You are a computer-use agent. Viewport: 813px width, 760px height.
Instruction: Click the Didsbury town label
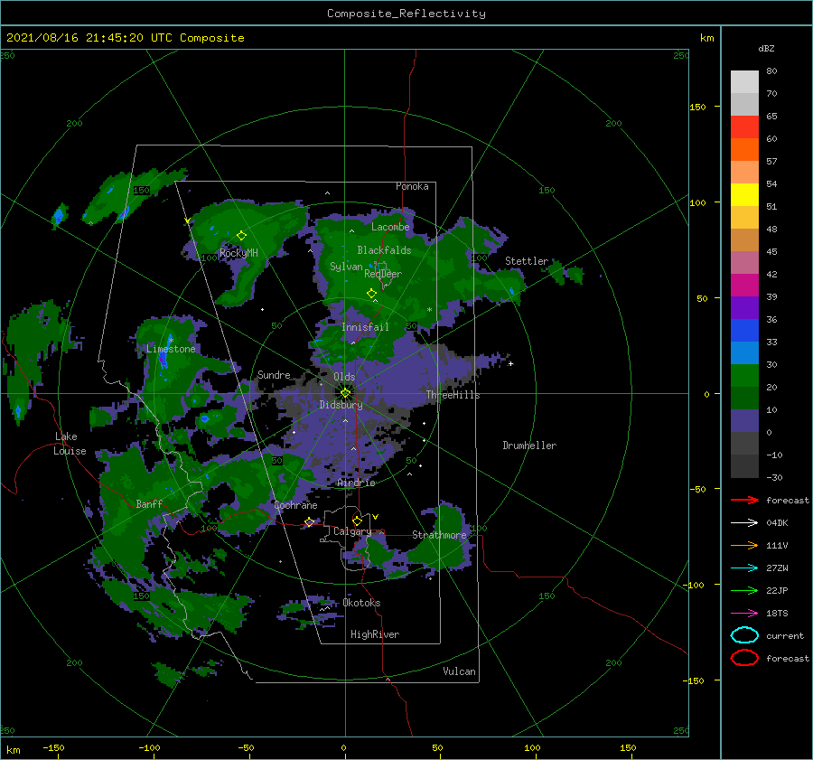click(x=341, y=405)
